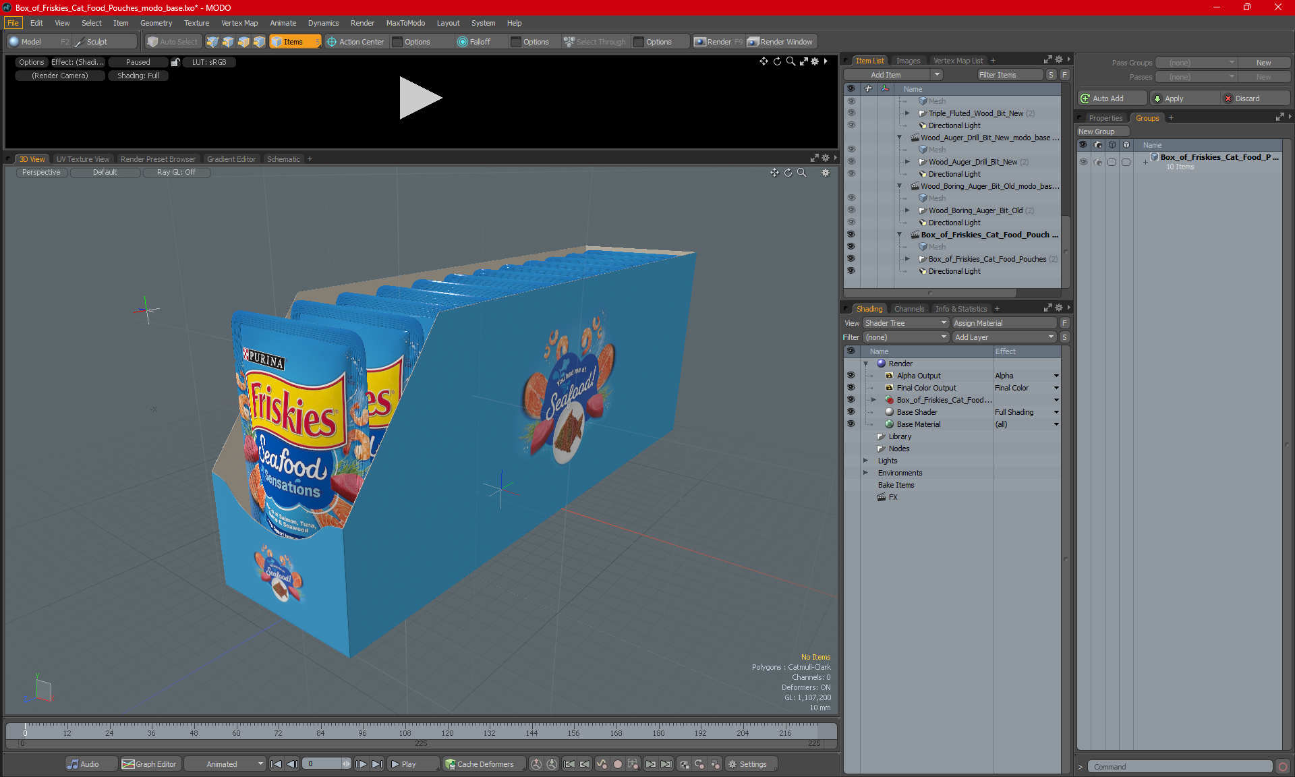This screenshot has width=1295, height=777.
Task: Toggle visibility of Triple_Fluted_Wood_Bit_New item
Action: point(851,113)
